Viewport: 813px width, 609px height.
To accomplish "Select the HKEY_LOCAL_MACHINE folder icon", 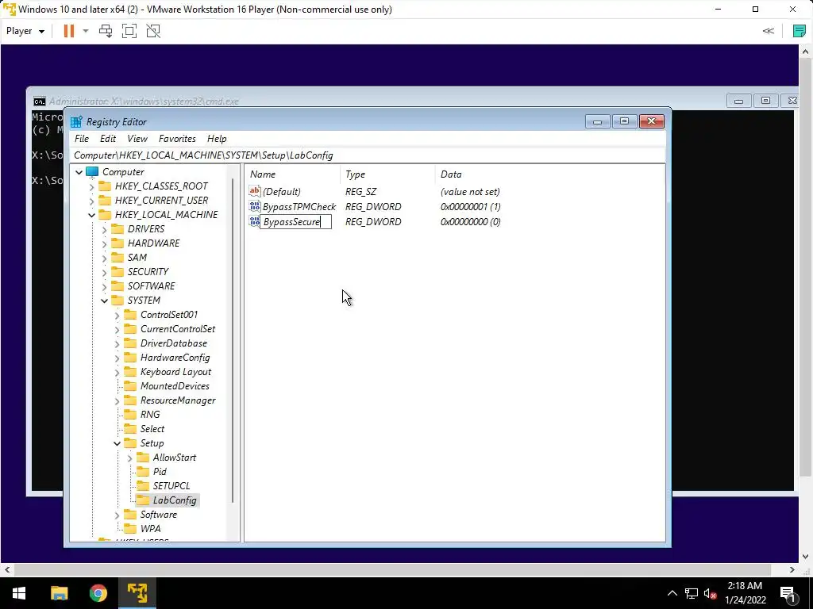I will (x=105, y=214).
